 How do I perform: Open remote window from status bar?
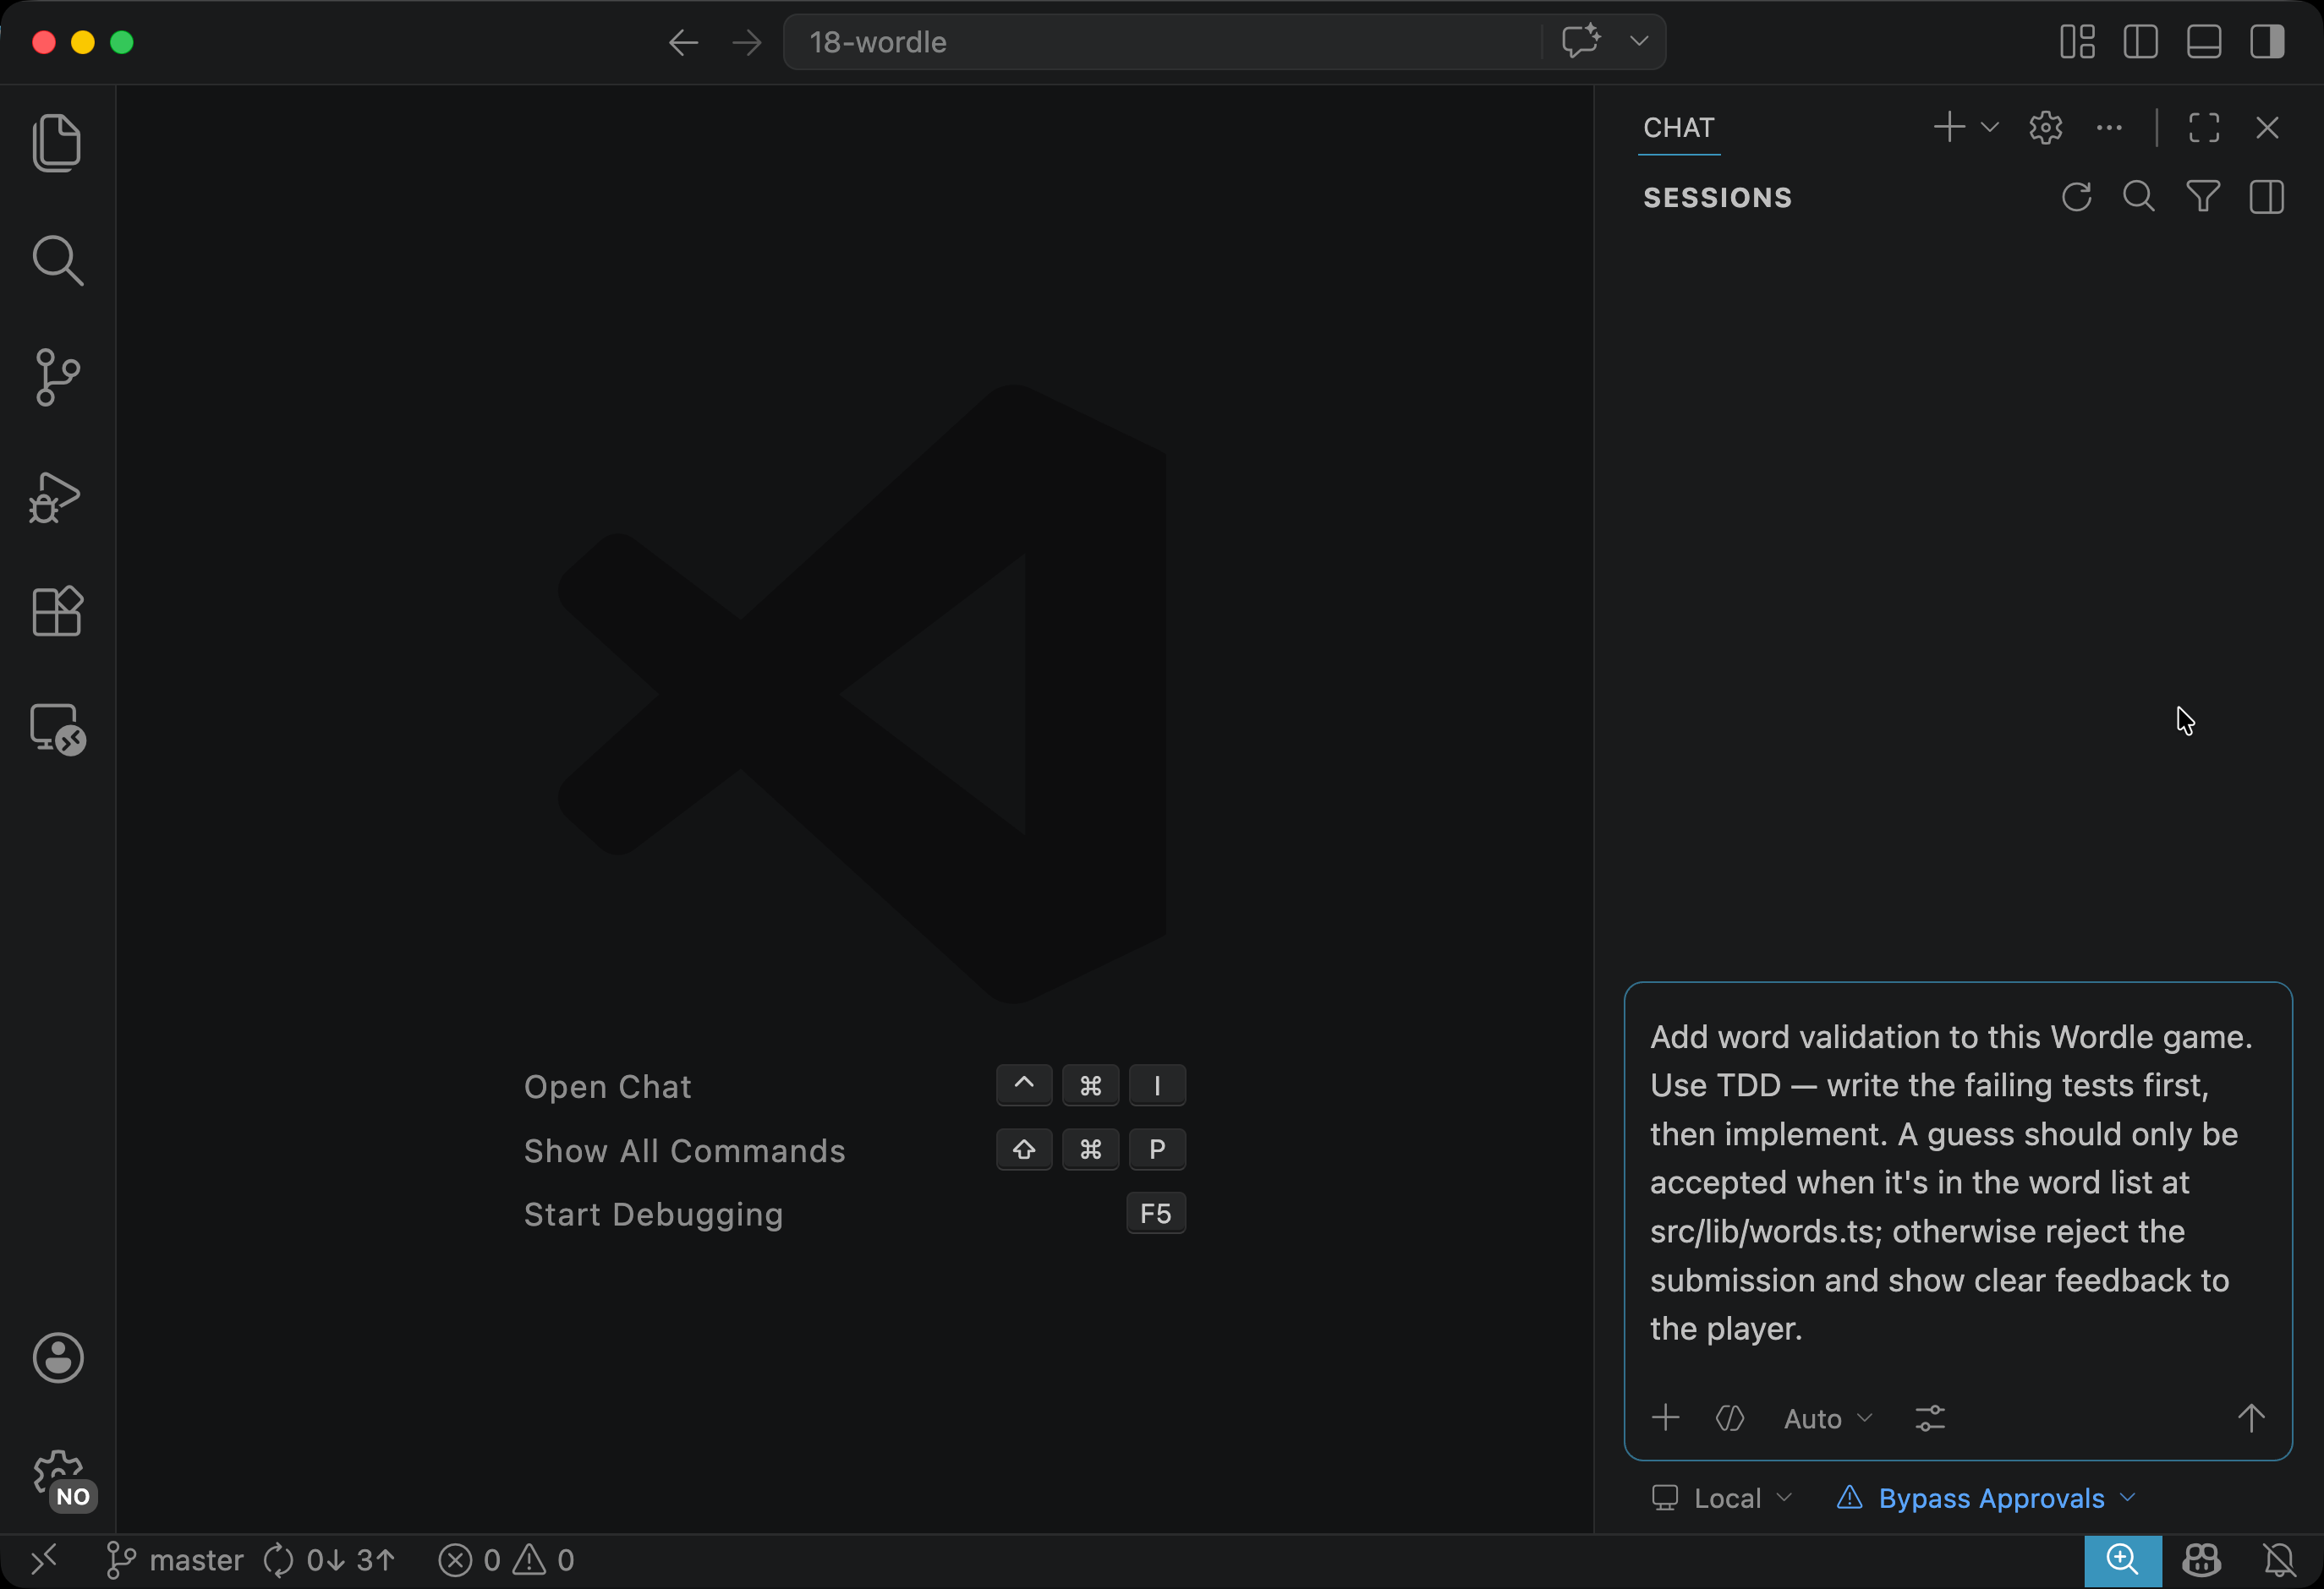pos(44,1560)
